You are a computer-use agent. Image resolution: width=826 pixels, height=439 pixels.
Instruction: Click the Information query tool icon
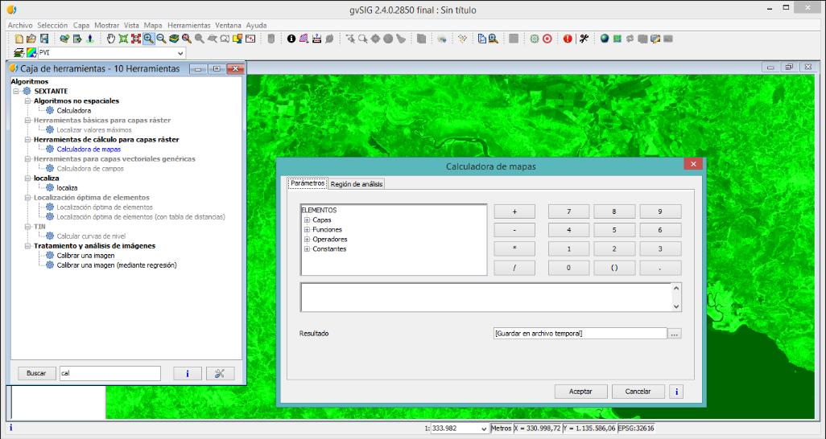(x=291, y=39)
